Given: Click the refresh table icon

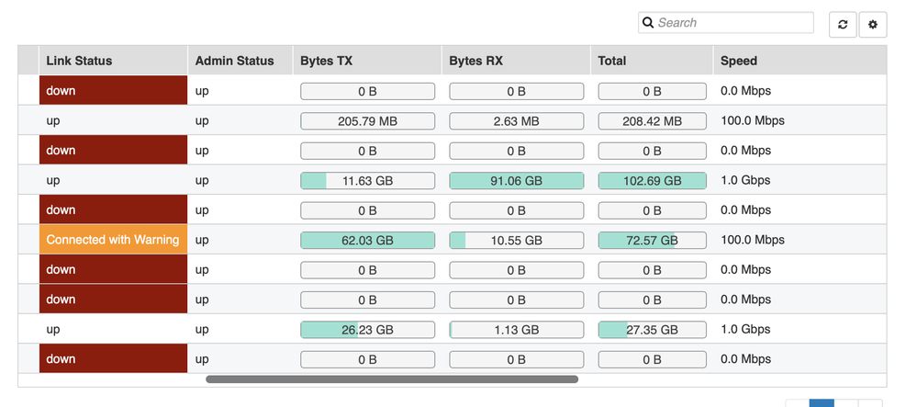Looking at the screenshot, I should (x=843, y=25).
